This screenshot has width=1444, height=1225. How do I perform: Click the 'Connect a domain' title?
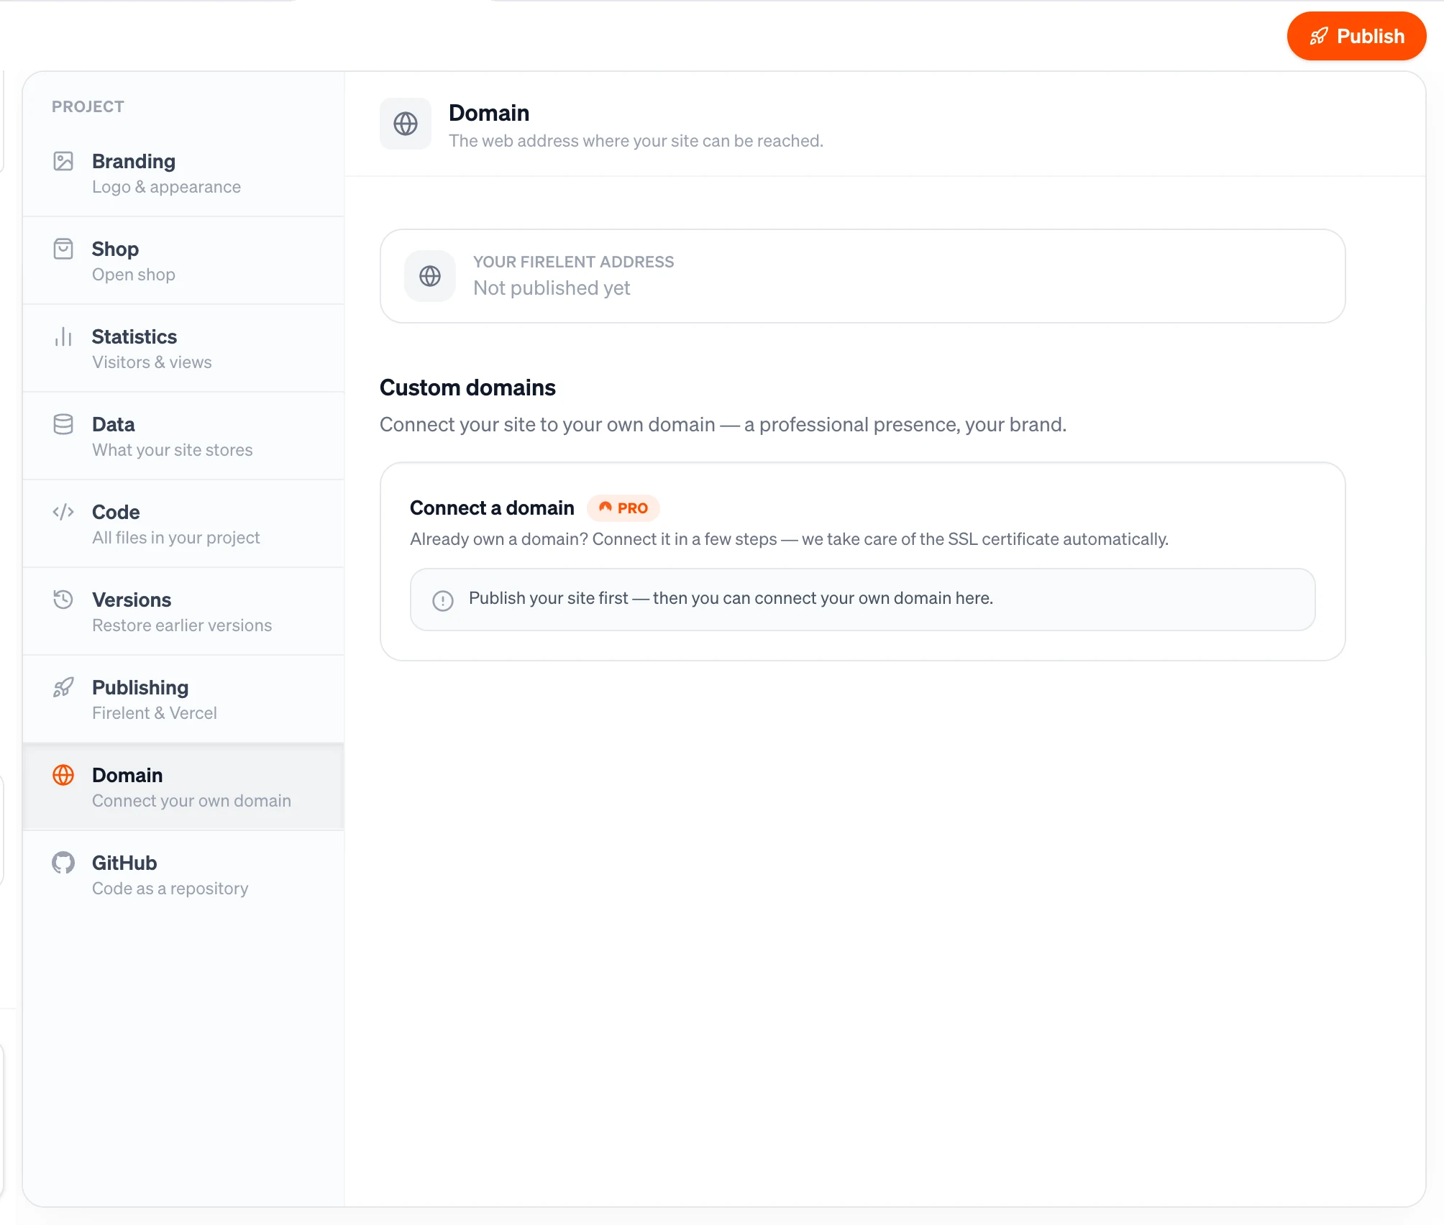(x=492, y=508)
